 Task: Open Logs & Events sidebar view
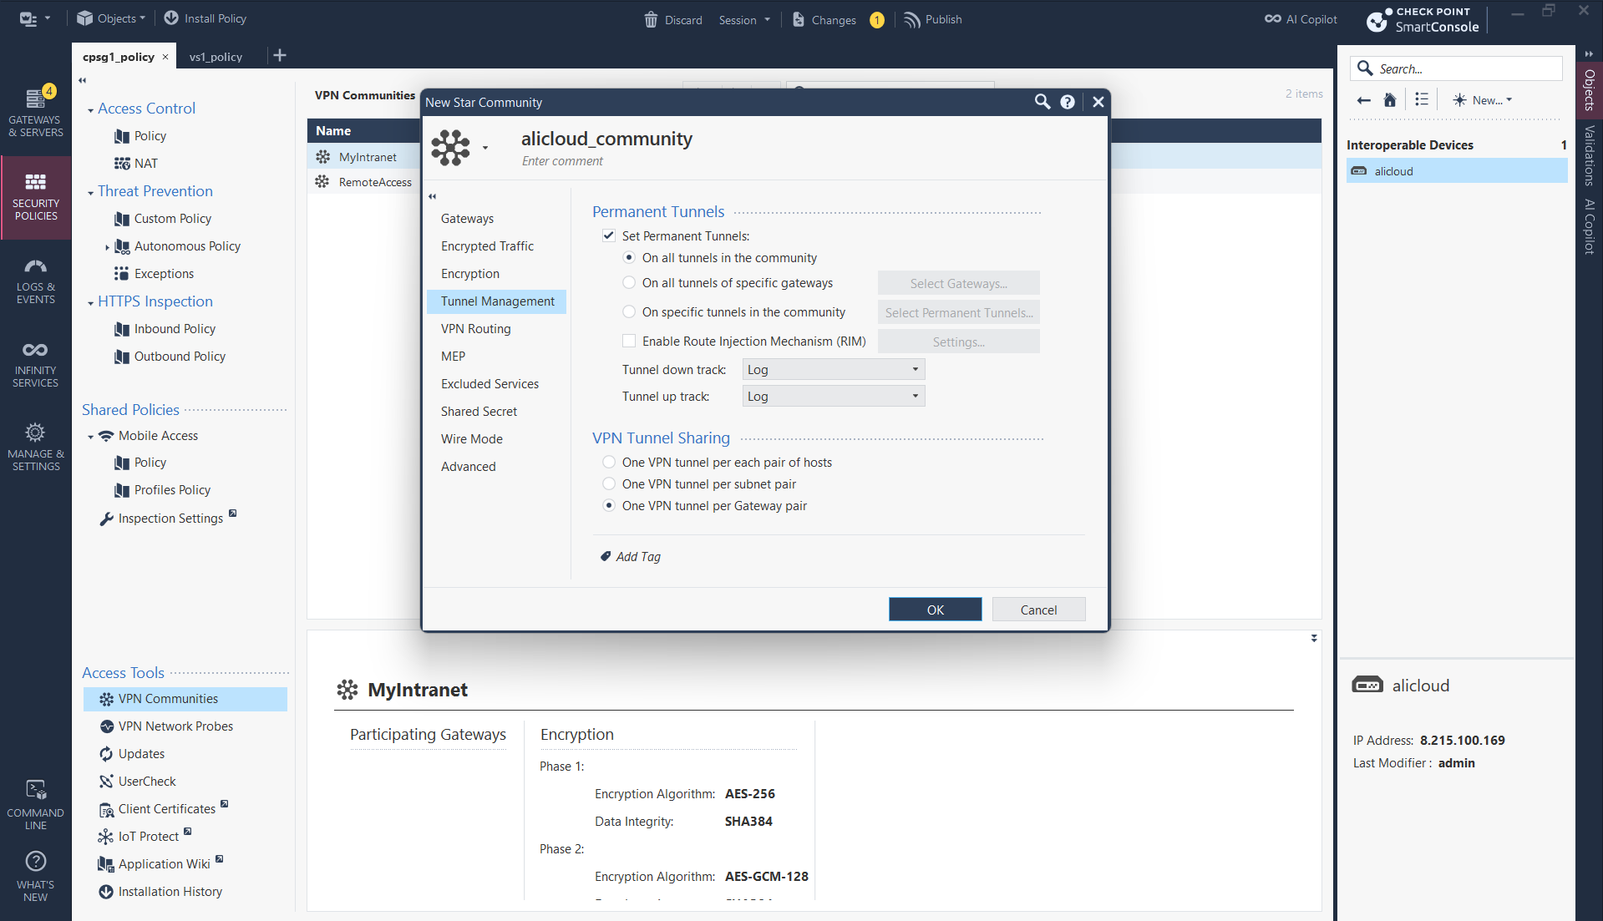pyautogui.click(x=35, y=280)
